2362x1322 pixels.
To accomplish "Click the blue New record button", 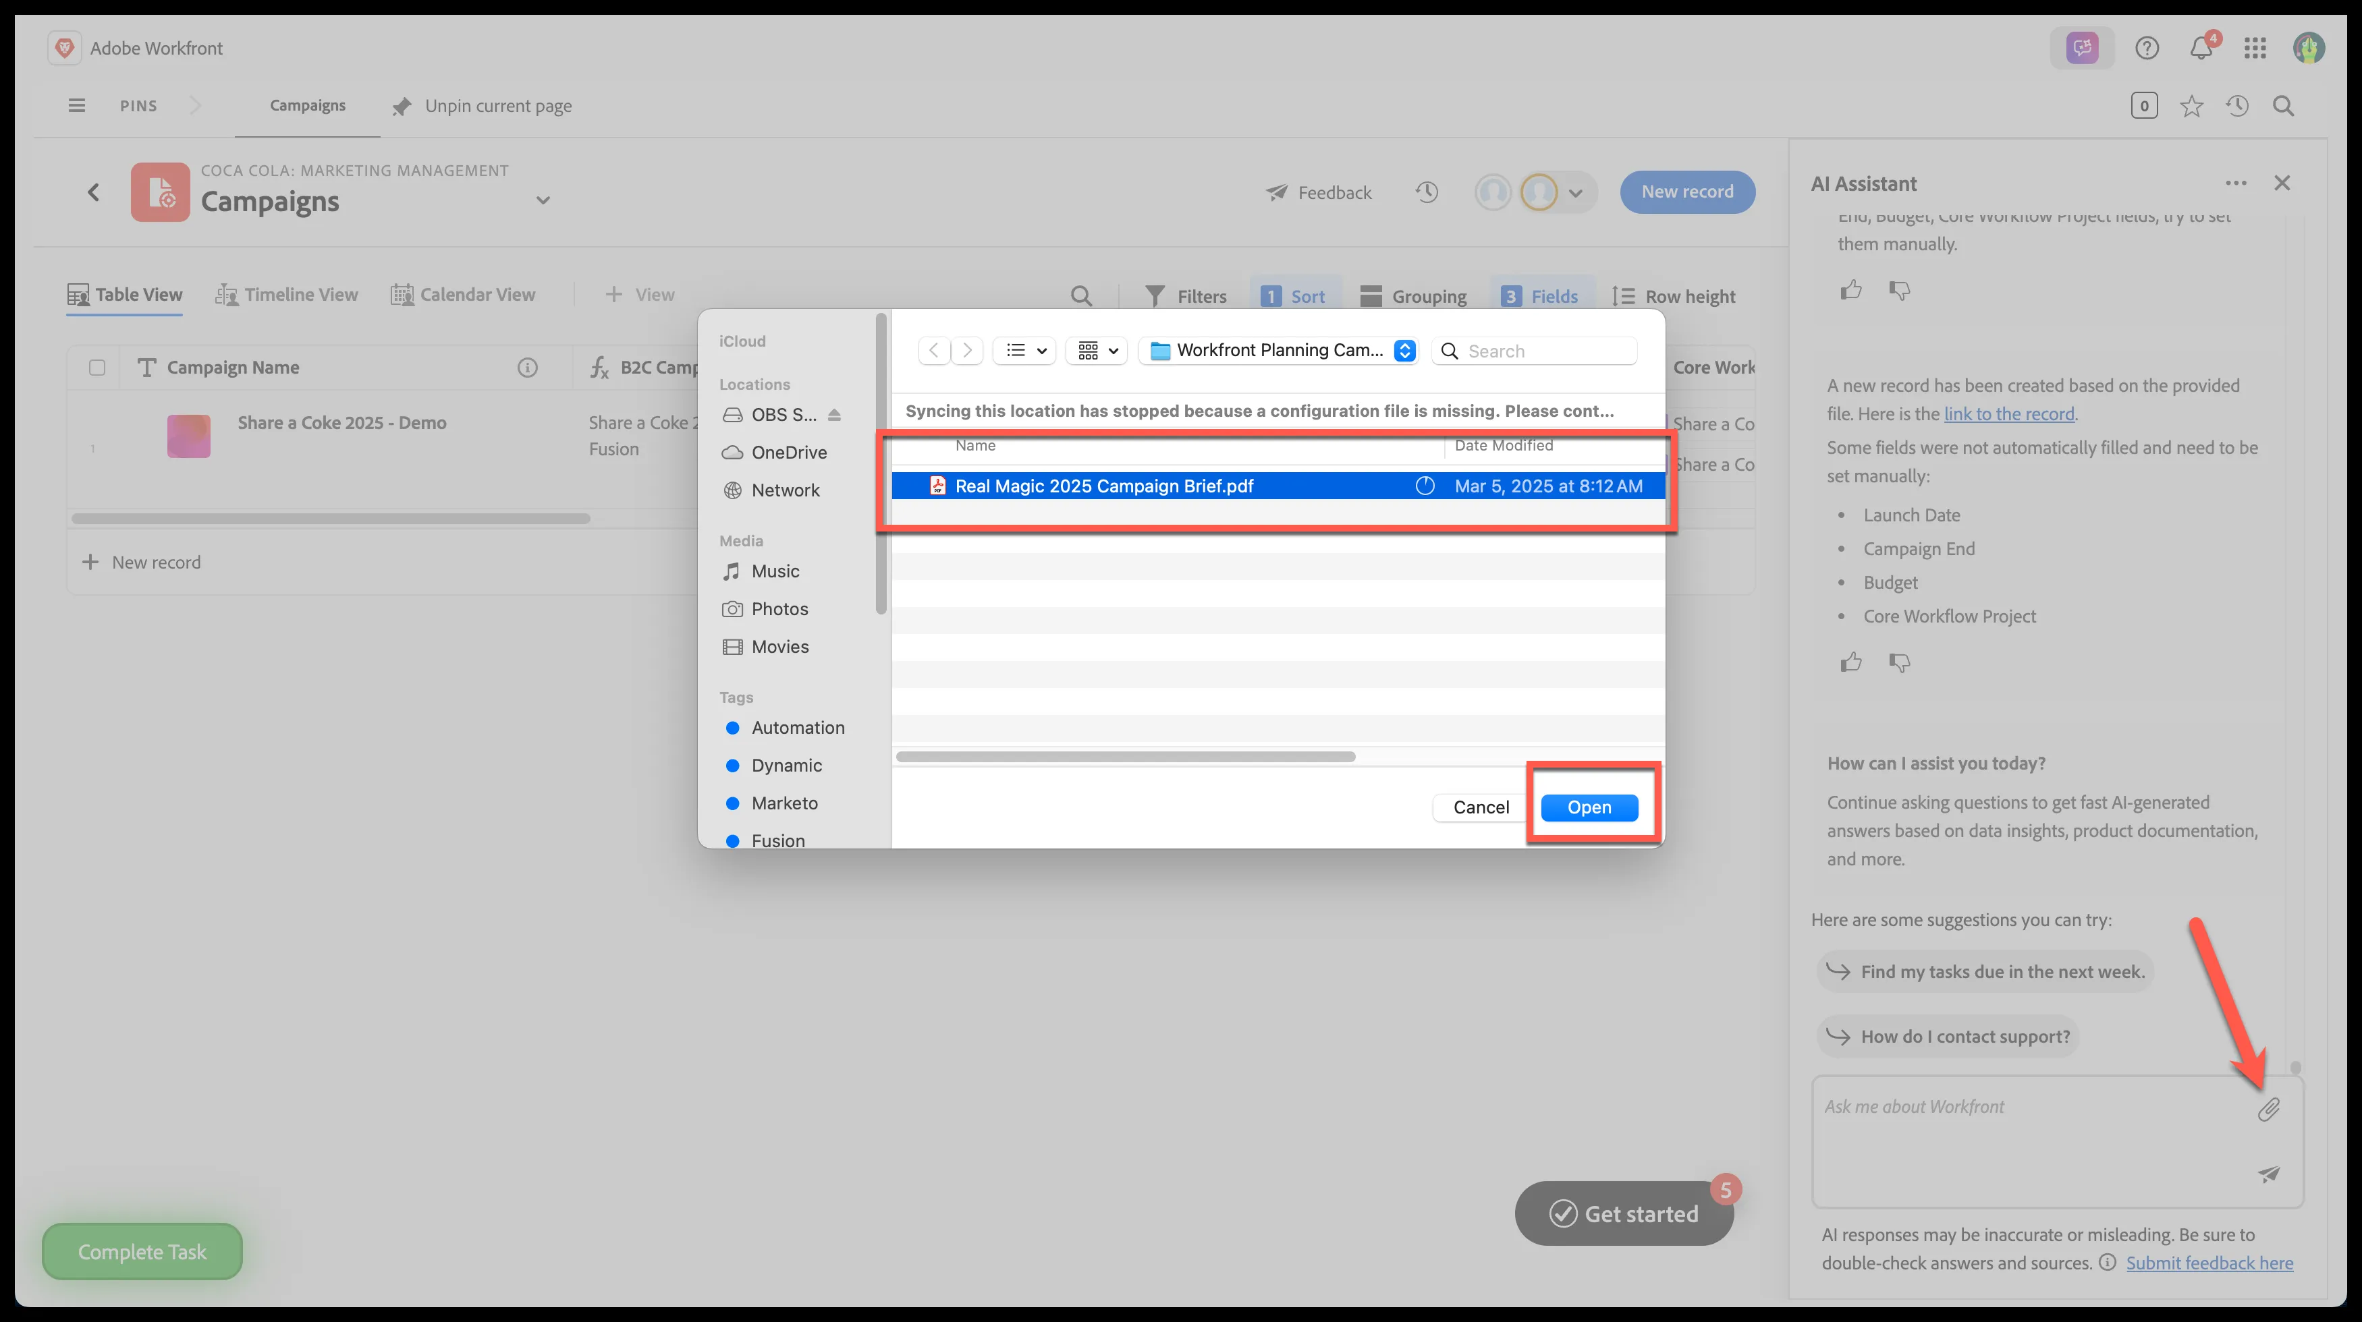I will 1687,192.
